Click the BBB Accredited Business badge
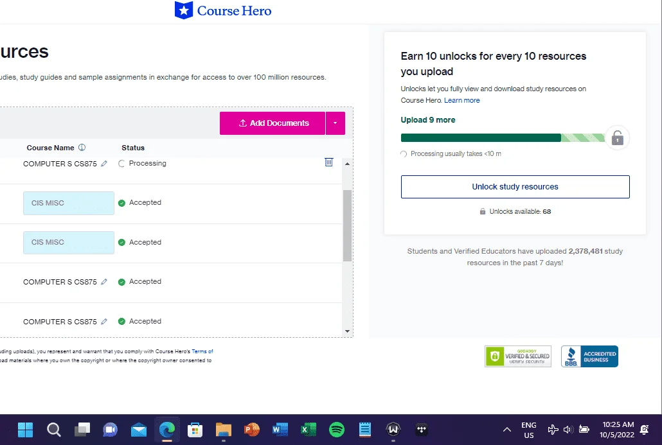Screen dimensions: 662x445 click(x=589, y=356)
